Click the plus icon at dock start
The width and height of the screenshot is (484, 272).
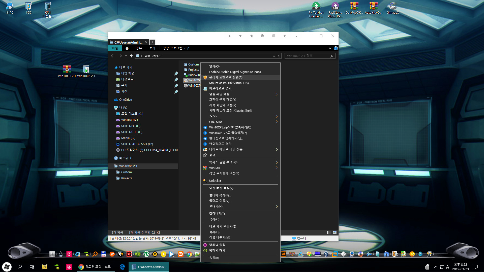tap(52, 254)
